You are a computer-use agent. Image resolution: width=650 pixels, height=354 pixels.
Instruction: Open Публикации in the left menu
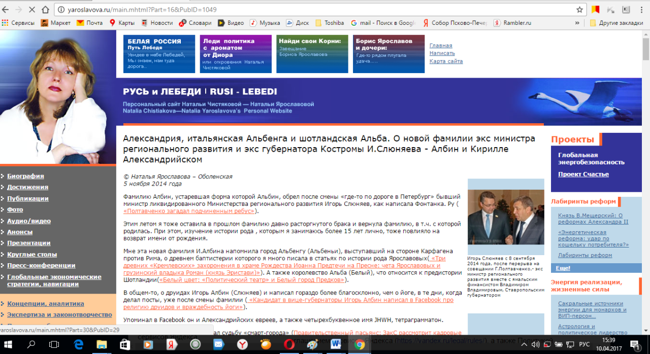[x=28, y=198]
